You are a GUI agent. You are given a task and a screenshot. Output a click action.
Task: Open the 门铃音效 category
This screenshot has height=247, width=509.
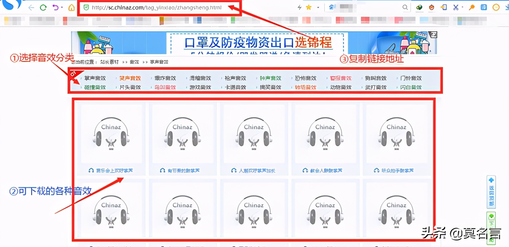coord(411,78)
